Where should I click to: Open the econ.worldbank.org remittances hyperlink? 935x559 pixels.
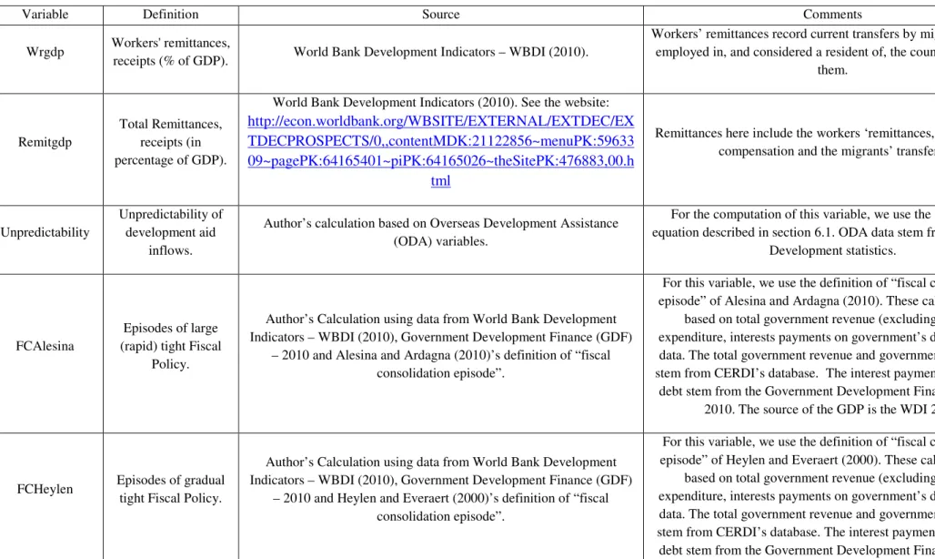click(x=440, y=151)
